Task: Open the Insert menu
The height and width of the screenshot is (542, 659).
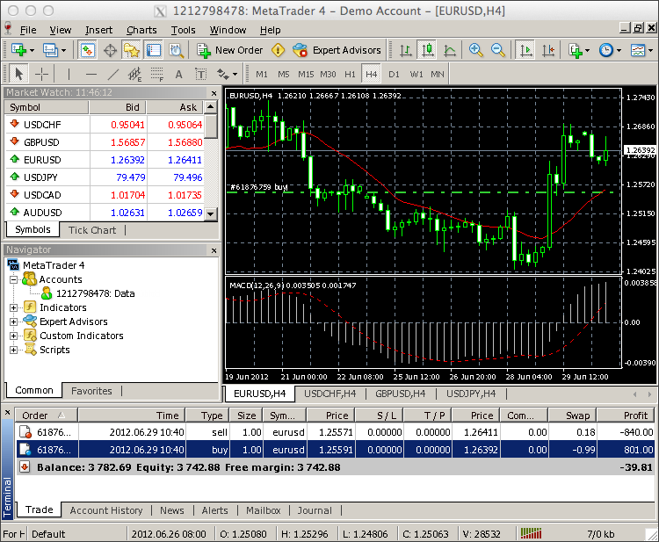Action: pyautogui.click(x=98, y=30)
